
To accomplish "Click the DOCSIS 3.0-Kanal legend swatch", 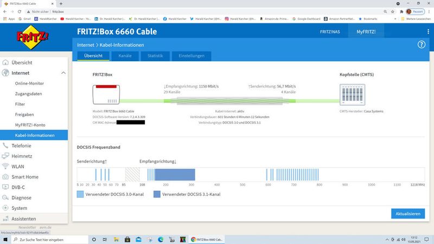I will pos(80,194).
